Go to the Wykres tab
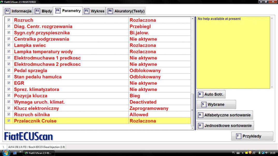This screenshot has width=278, height=156. pos(94,11)
